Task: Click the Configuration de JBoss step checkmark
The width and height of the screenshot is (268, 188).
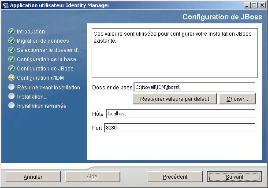Action: [11, 69]
